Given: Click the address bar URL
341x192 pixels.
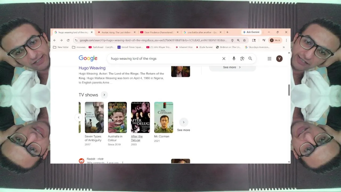Looking at the screenshot, I should (x=153, y=40).
